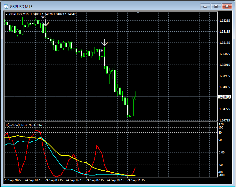Viewport: 236px width, 187px height.
Task: Click the tall candle at current price
Action: (132, 107)
